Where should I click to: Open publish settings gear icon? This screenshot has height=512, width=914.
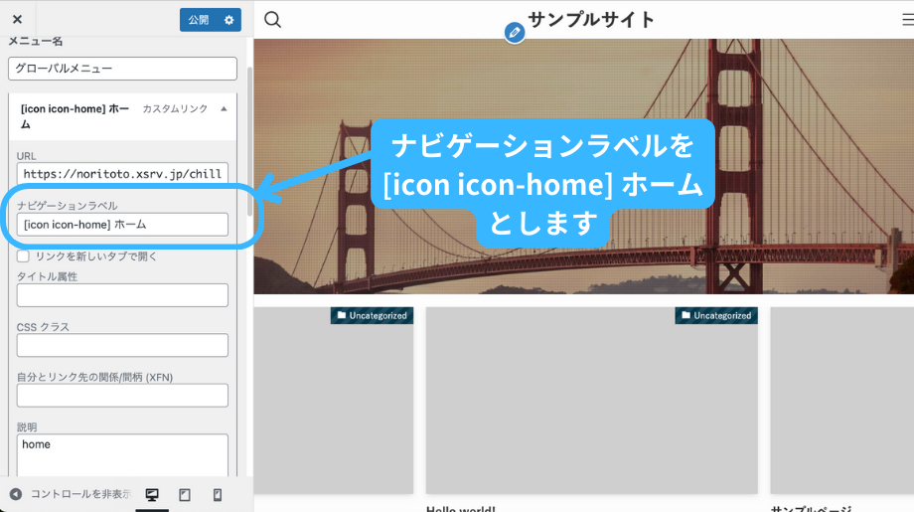click(x=229, y=20)
